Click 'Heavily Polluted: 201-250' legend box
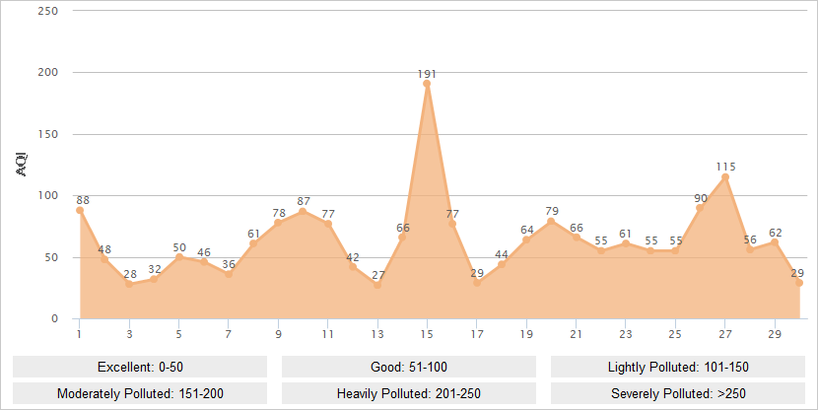This screenshot has width=818, height=410. [x=409, y=393]
